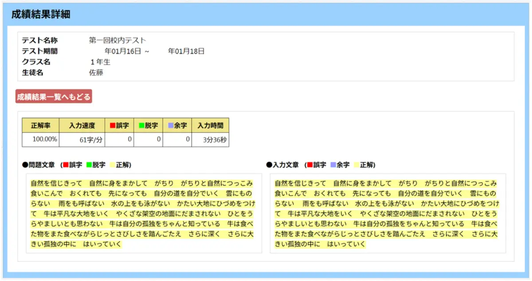Click the テスト名称 label
The image size is (532, 281).
point(40,41)
